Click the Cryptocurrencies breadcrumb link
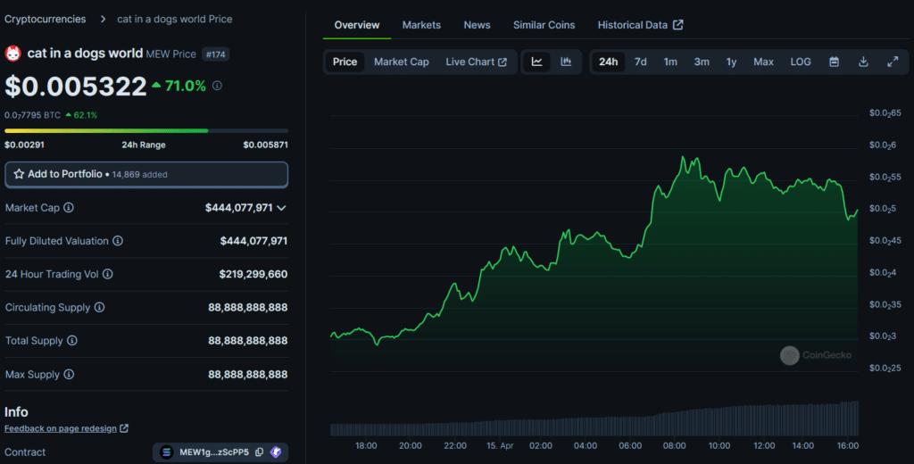The image size is (914, 464). (x=46, y=19)
